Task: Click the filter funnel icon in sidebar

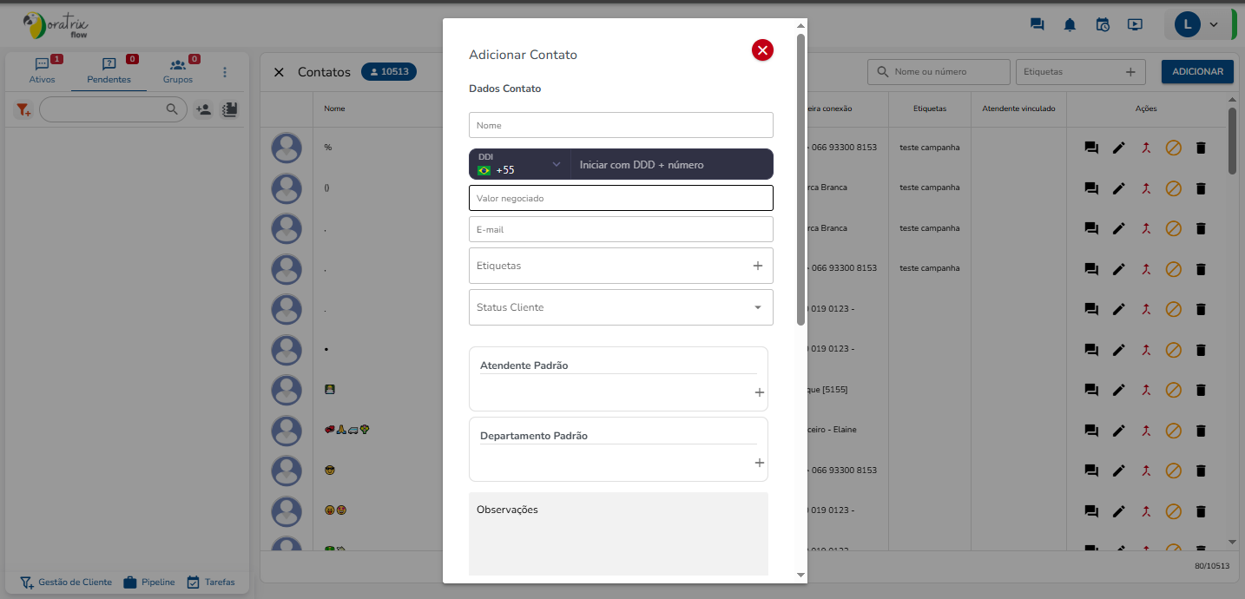Action: 23,110
